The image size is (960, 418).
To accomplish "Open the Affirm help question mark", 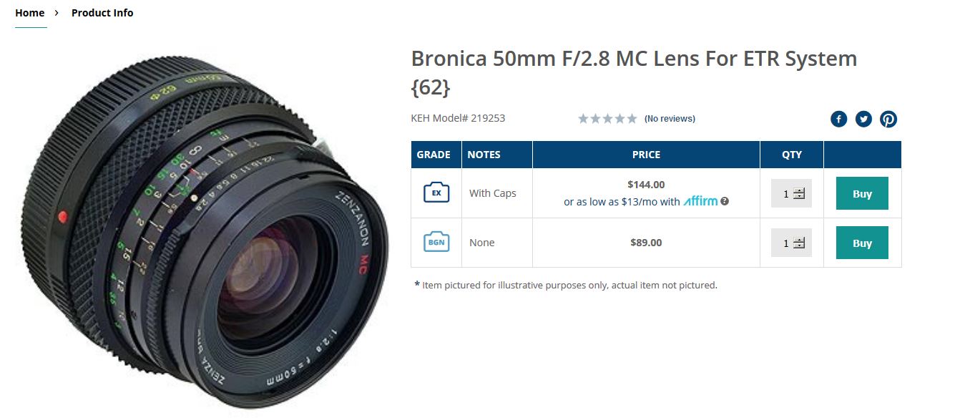I will [725, 202].
